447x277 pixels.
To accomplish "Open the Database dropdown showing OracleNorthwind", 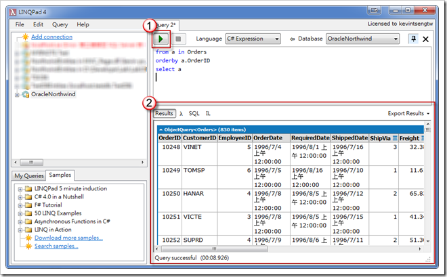I will 362,39.
